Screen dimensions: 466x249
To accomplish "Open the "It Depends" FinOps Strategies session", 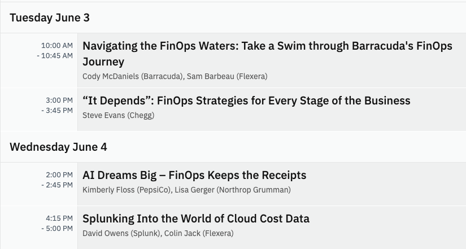I will click(246, 101).
